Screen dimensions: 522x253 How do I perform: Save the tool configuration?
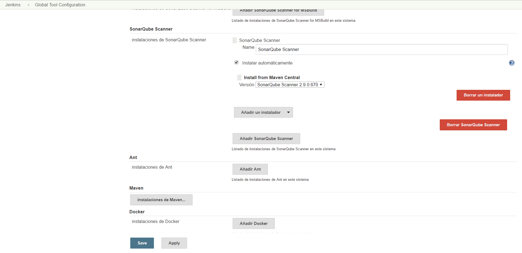(142, 243)
